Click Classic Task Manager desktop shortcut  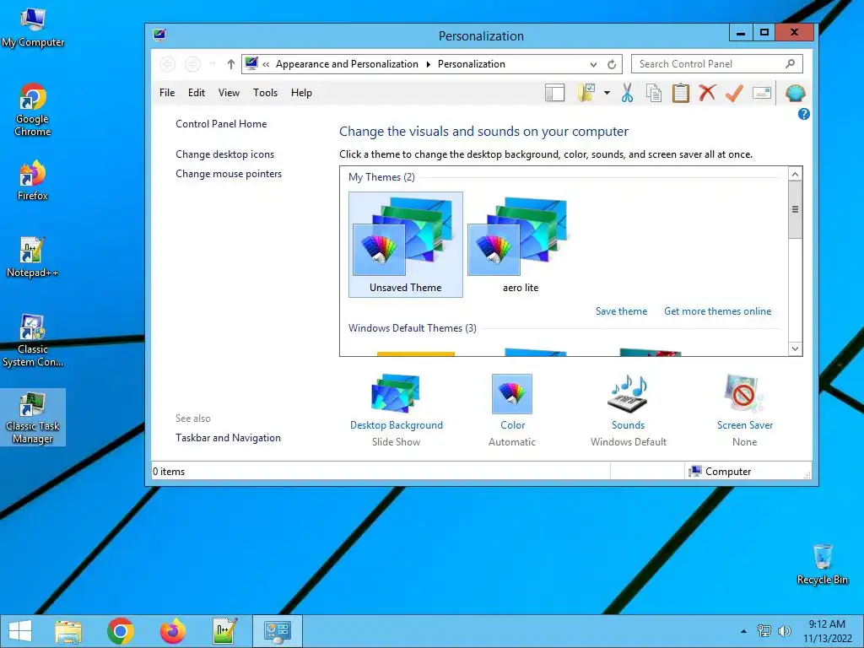33,417
